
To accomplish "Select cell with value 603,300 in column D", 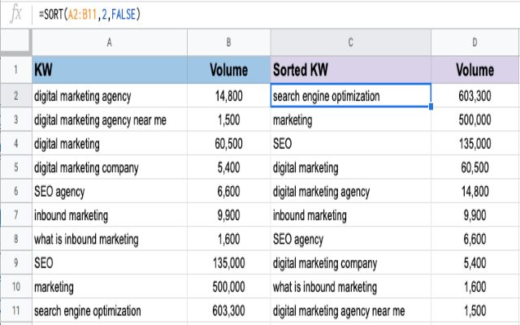I will pos(474,96).
